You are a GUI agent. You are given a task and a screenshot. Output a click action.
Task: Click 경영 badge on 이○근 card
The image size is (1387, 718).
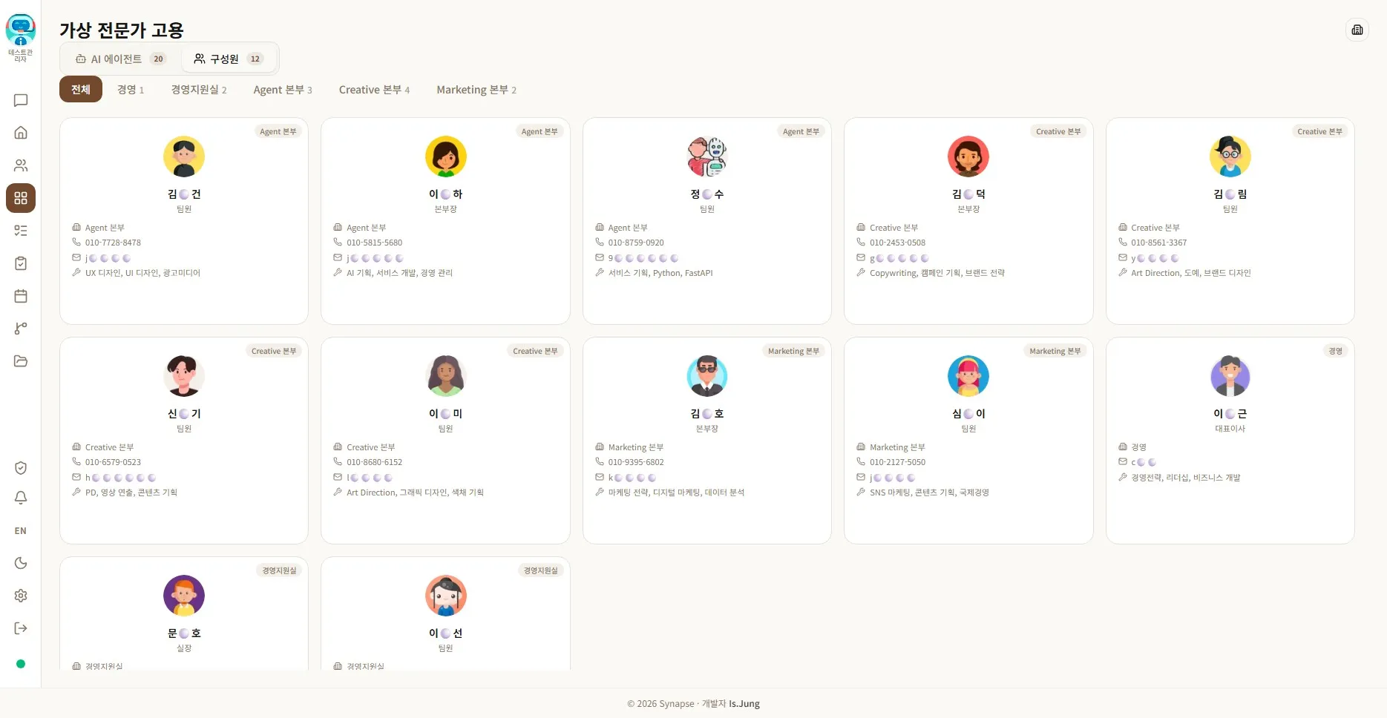click(1335, 351)
